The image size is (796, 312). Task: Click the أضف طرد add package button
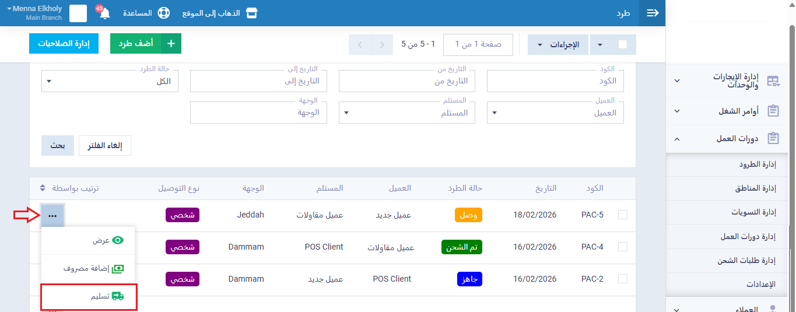pyautogui.click(x=145, y=44)
